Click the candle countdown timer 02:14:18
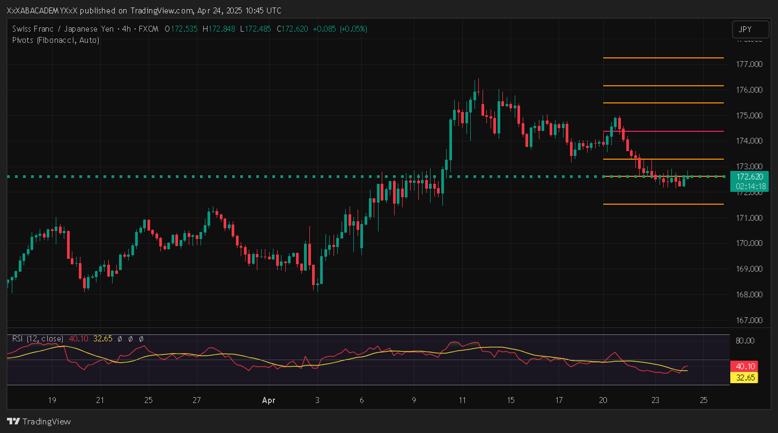Viewport: 778px width, 433px height. click(749, 186)
